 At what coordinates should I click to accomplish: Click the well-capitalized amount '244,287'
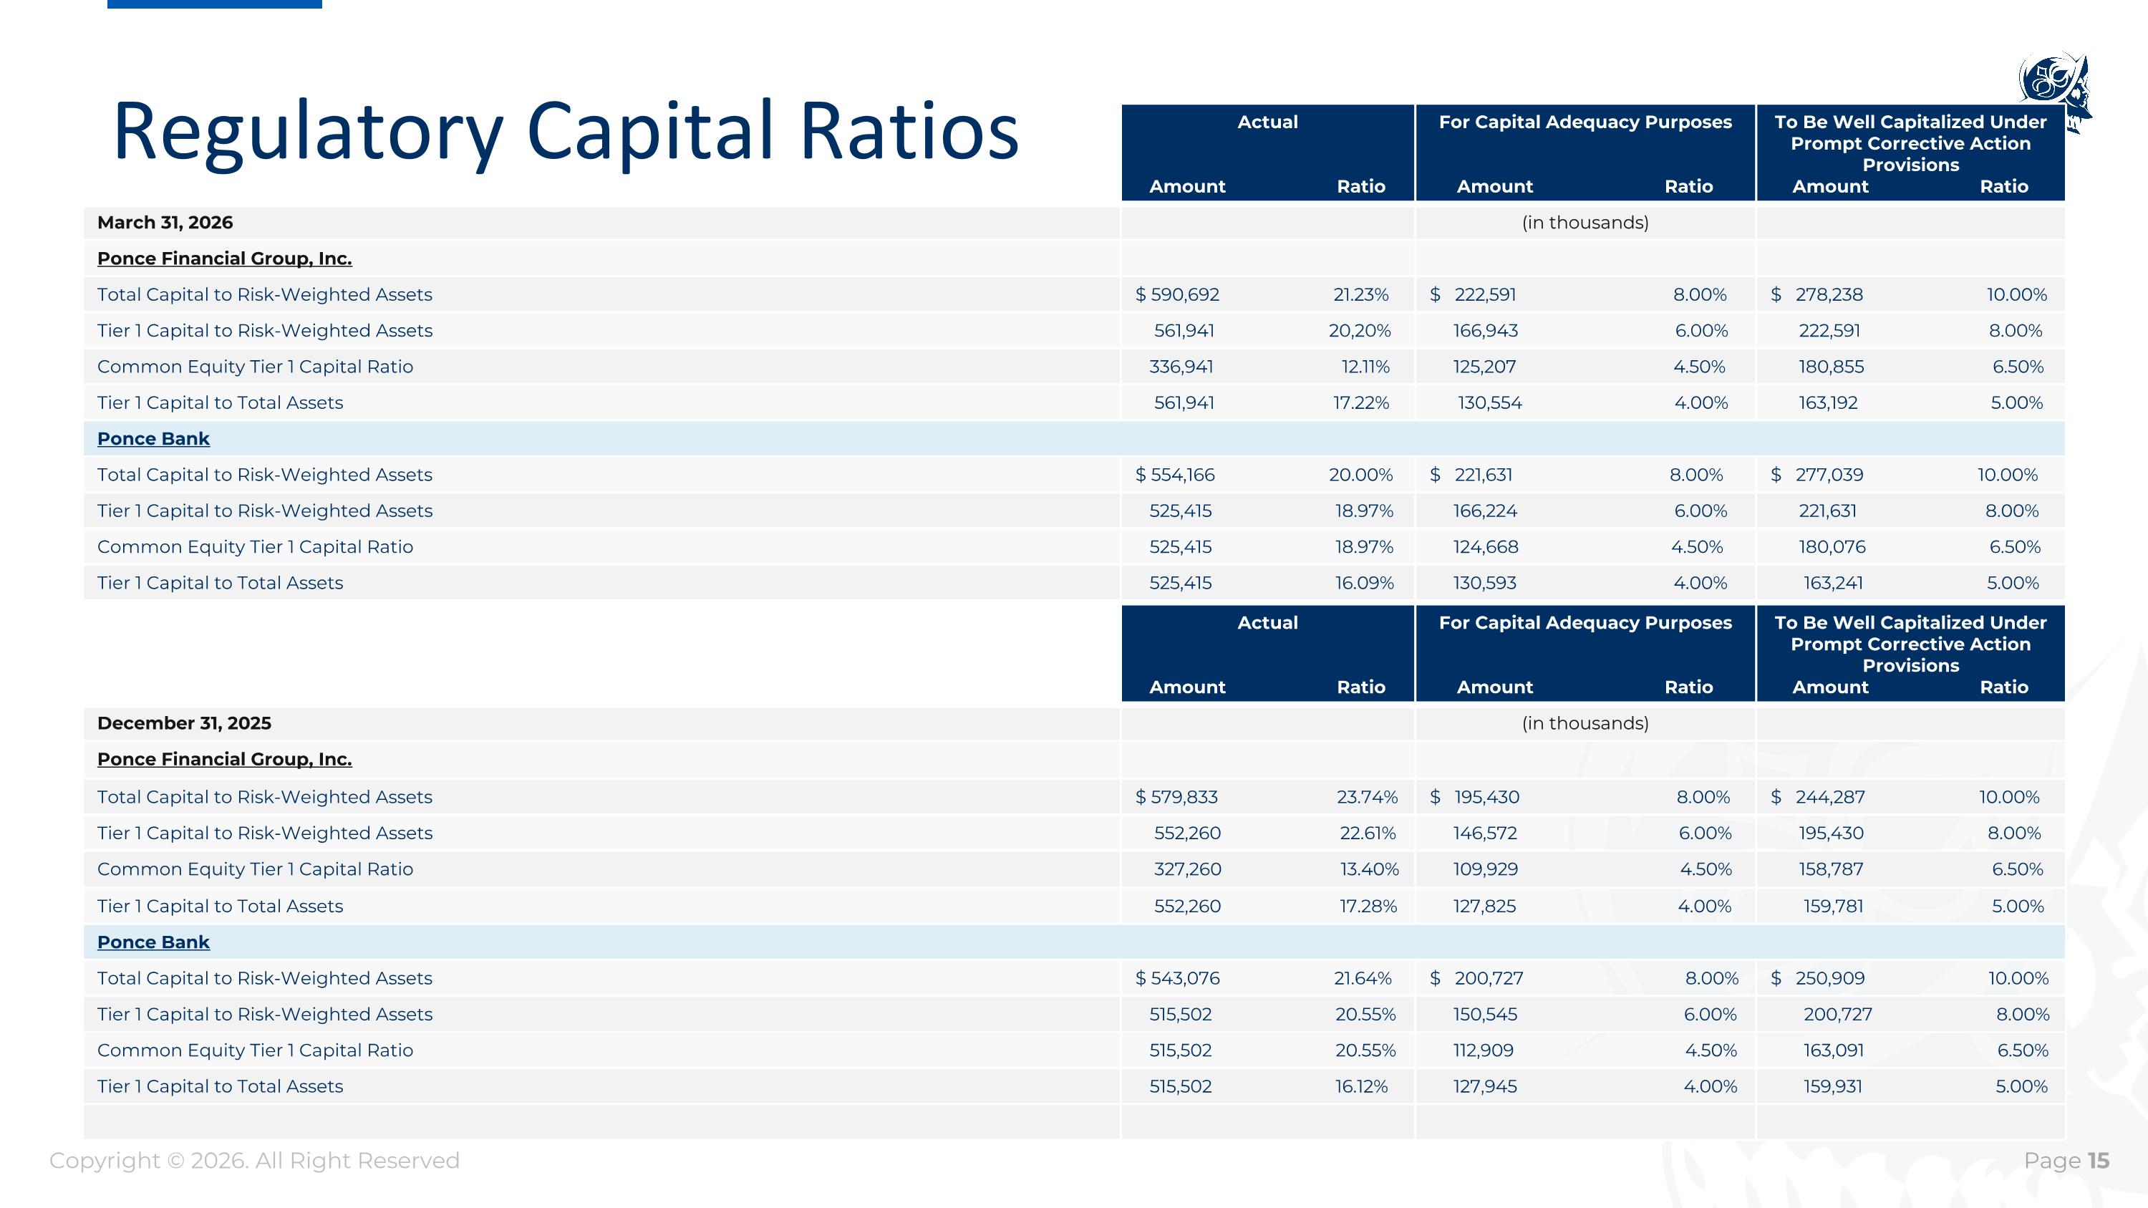pyautogui.click(x=1829, y=797)
